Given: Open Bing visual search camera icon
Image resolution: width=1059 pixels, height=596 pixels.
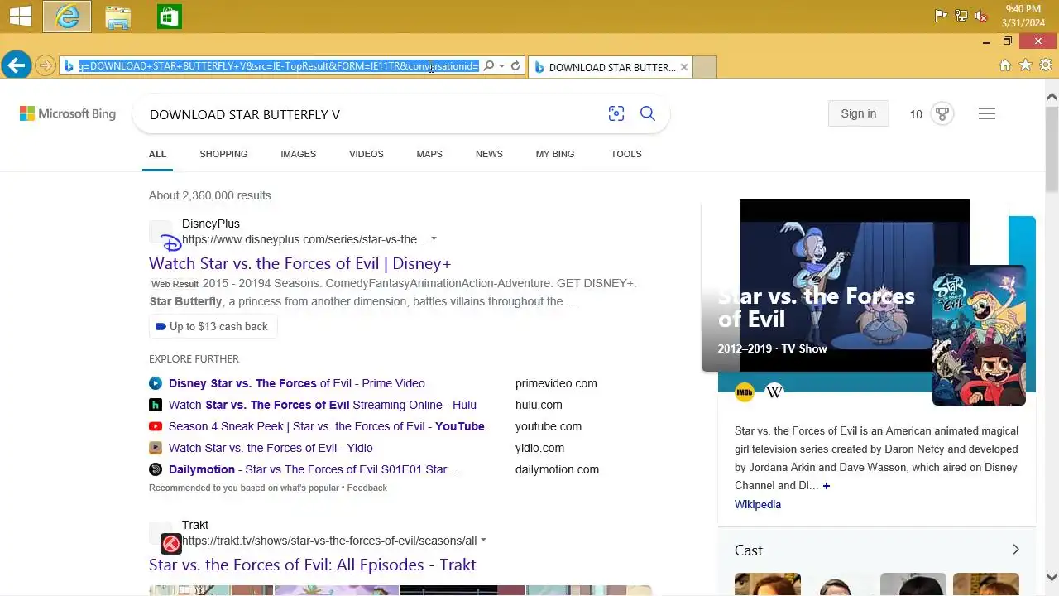Looking at the screenshot, I should coord(616,114).
